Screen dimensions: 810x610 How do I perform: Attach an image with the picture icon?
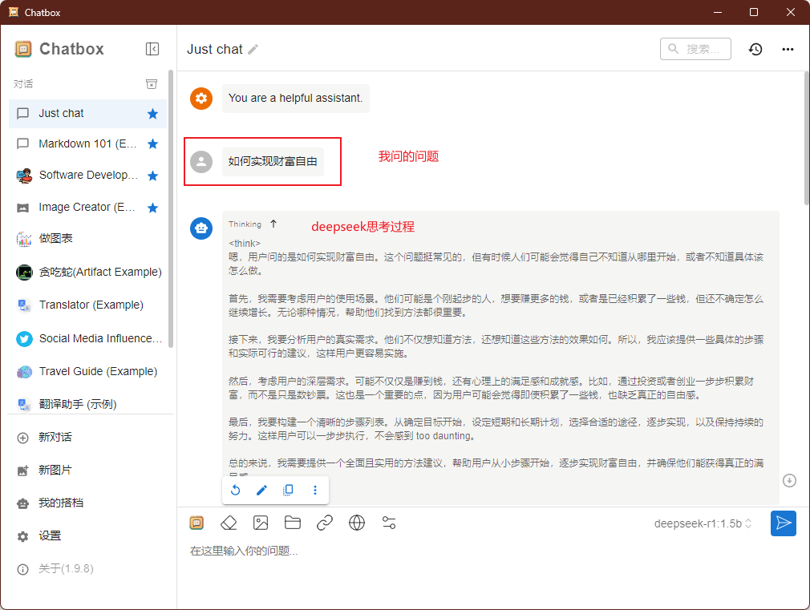click(261, 523)
